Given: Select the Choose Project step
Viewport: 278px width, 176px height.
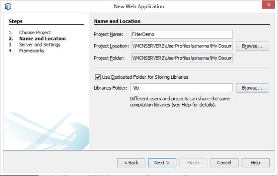Looking at the screenshot, I should tap(35, 33).
